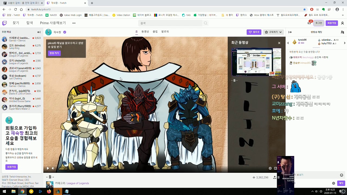The width and height of the screenshot is (347, 195).
Task: Open the user profile icon at top right
Action: (x=342, y=23)
